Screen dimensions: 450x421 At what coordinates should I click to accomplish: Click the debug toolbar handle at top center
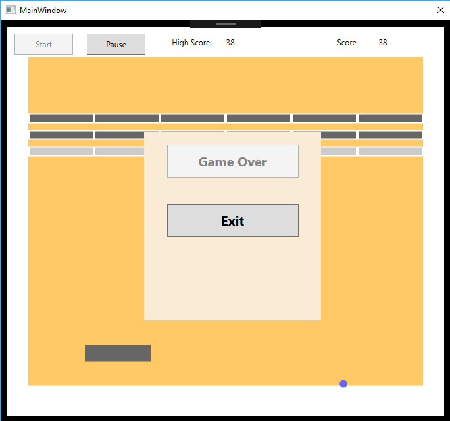point(226,24)
